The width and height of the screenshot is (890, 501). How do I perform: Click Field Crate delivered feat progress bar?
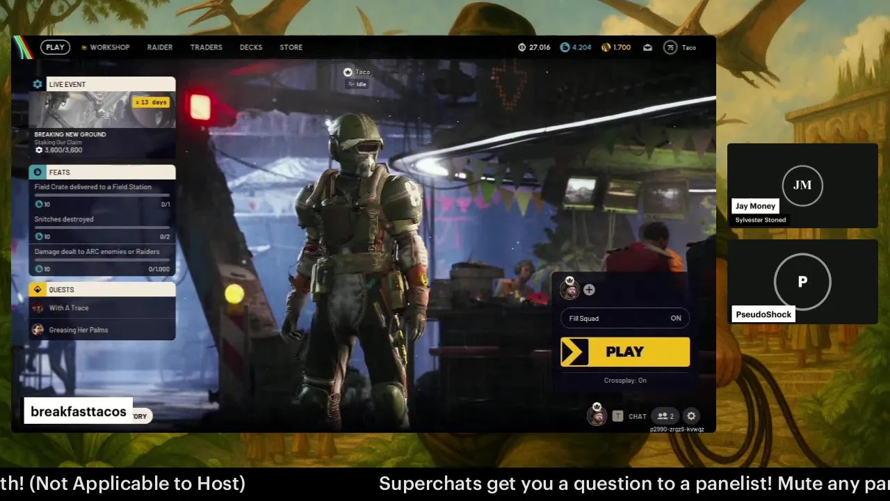coord(102,195)
